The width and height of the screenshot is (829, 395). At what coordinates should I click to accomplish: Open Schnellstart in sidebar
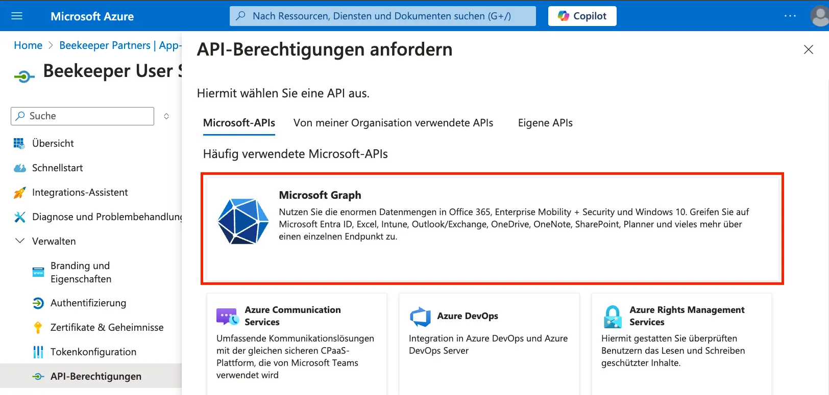tap(57, 168)
